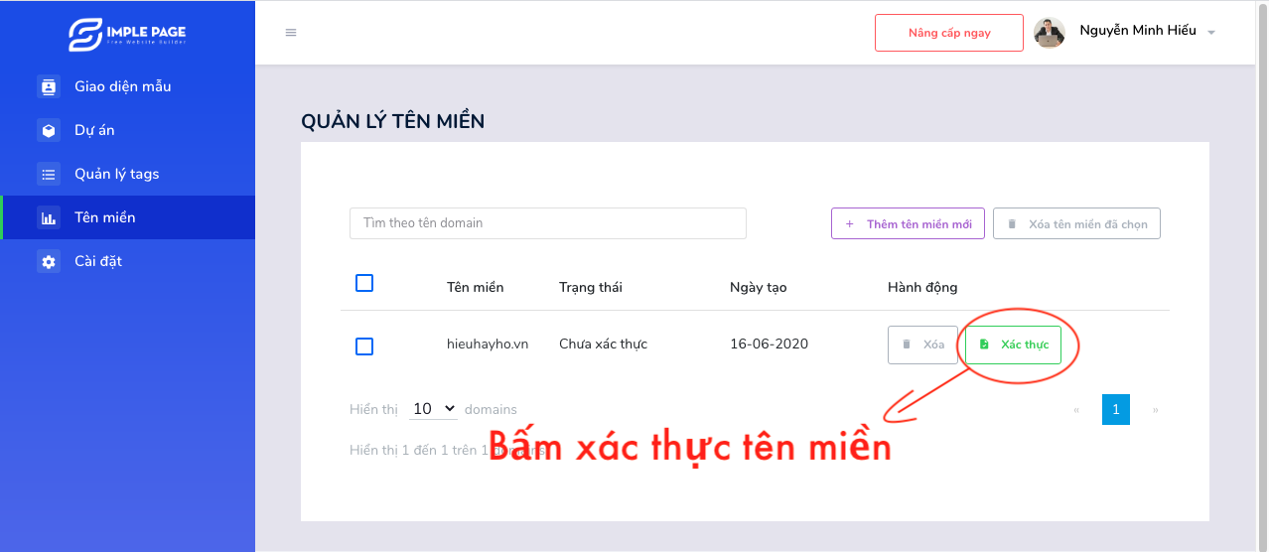This screenshot has width=1269, height=552.
Task: Open Giao diện mẫu menu item
Action: coord(122,86)
